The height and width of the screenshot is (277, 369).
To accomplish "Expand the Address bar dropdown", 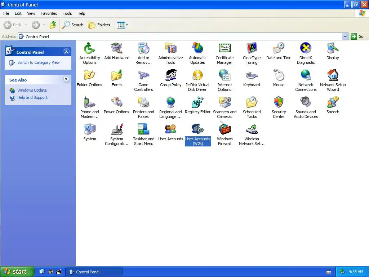I will pos(345,36).
